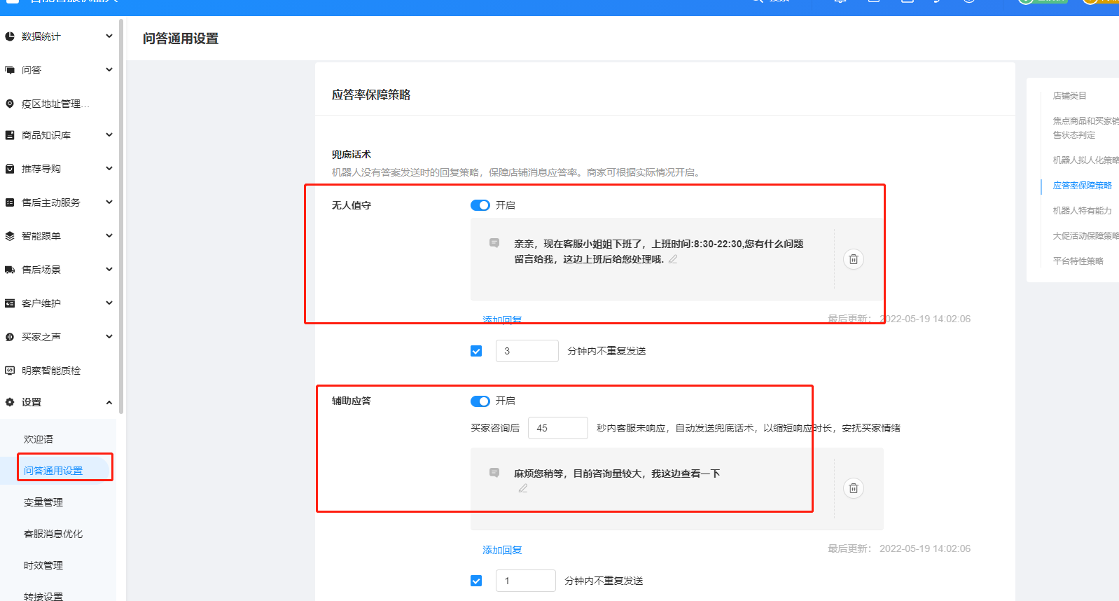The width and height of the screenshot is (1119, 601).
Task: Open the 变量管理 submenu item
Action: click(43, 502)
